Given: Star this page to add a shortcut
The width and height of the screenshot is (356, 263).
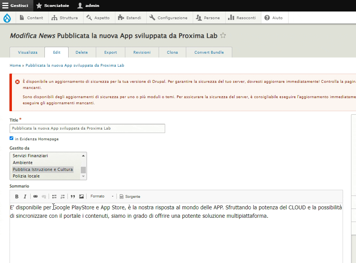Looking at the screenshot, I should pos(223,36).
